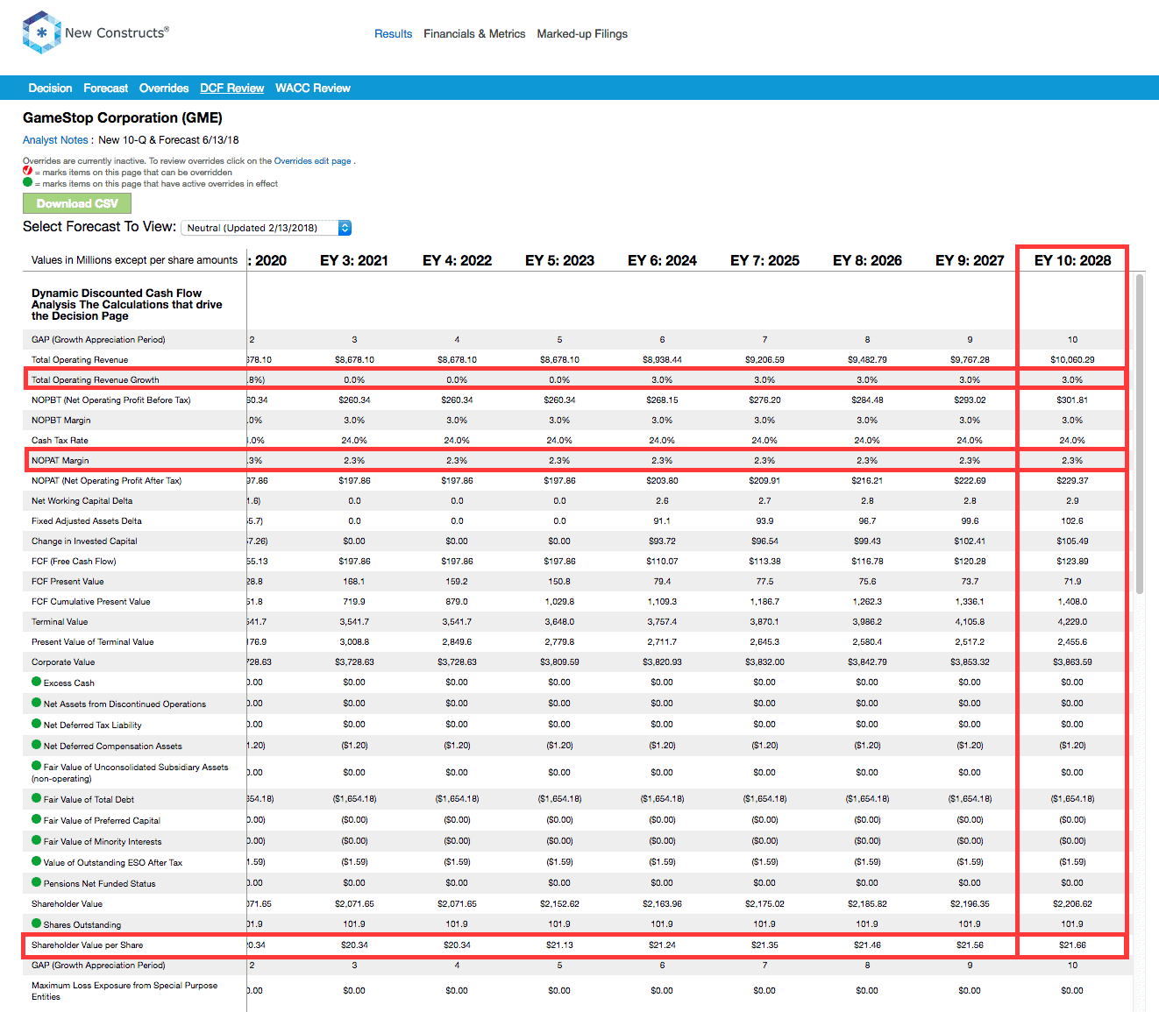Open Marked-up Filings tab
This screenshot has width=1159, height=1012.
pos(582,34)
